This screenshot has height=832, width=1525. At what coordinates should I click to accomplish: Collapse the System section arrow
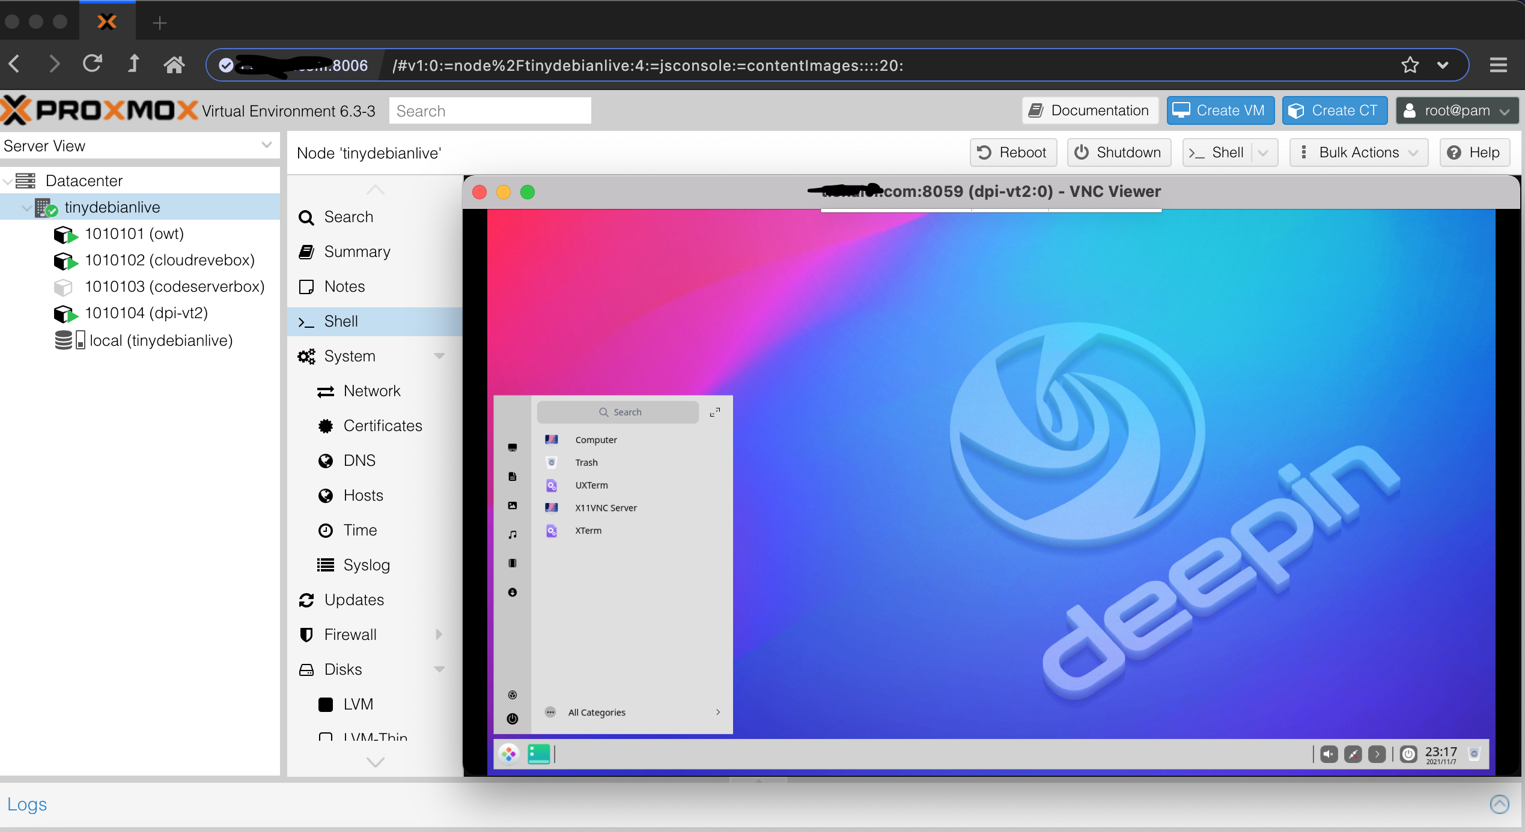439,356
